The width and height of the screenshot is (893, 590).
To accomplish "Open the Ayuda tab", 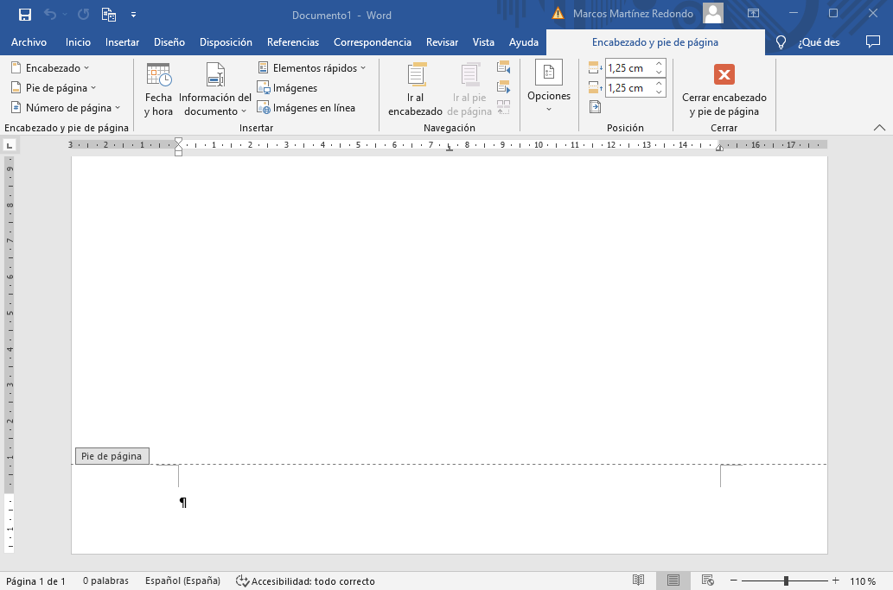I will click(523, 42).
